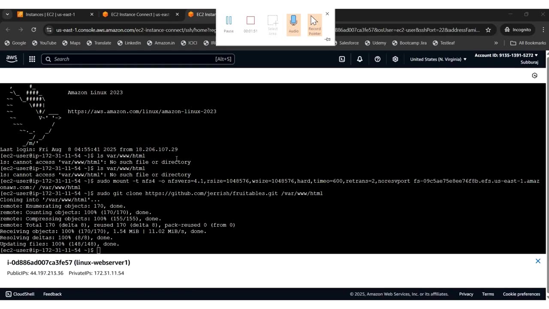Screen dimensions: 549x309
Task: Open the Privacy footer link
Action: pos(466,294)
